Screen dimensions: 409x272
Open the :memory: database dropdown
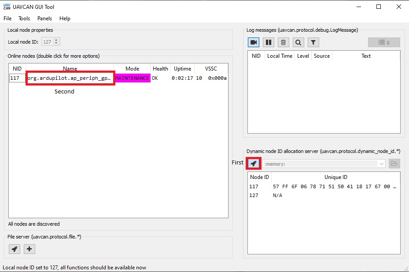point(382,163)
